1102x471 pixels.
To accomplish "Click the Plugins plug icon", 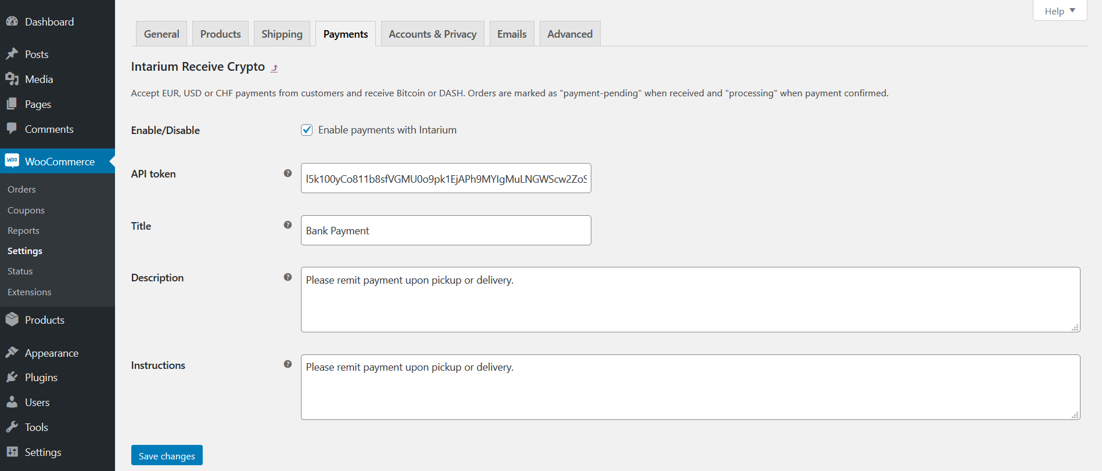I will pos(12,377).
